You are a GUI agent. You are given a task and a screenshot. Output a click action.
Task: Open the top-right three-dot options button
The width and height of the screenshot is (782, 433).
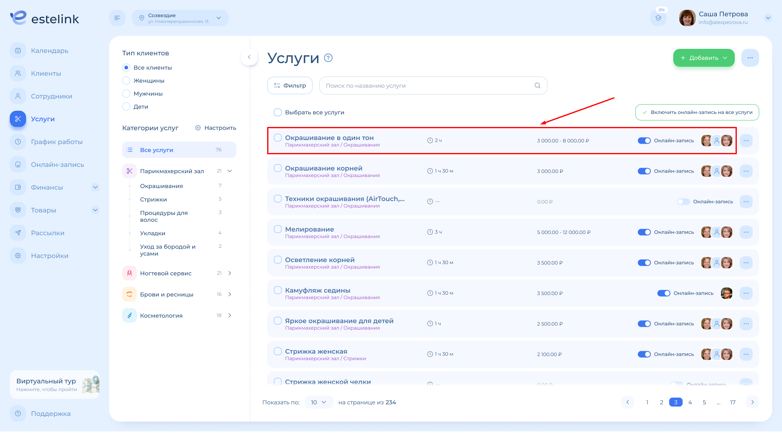pyautogui.click(x=750, y=58)
